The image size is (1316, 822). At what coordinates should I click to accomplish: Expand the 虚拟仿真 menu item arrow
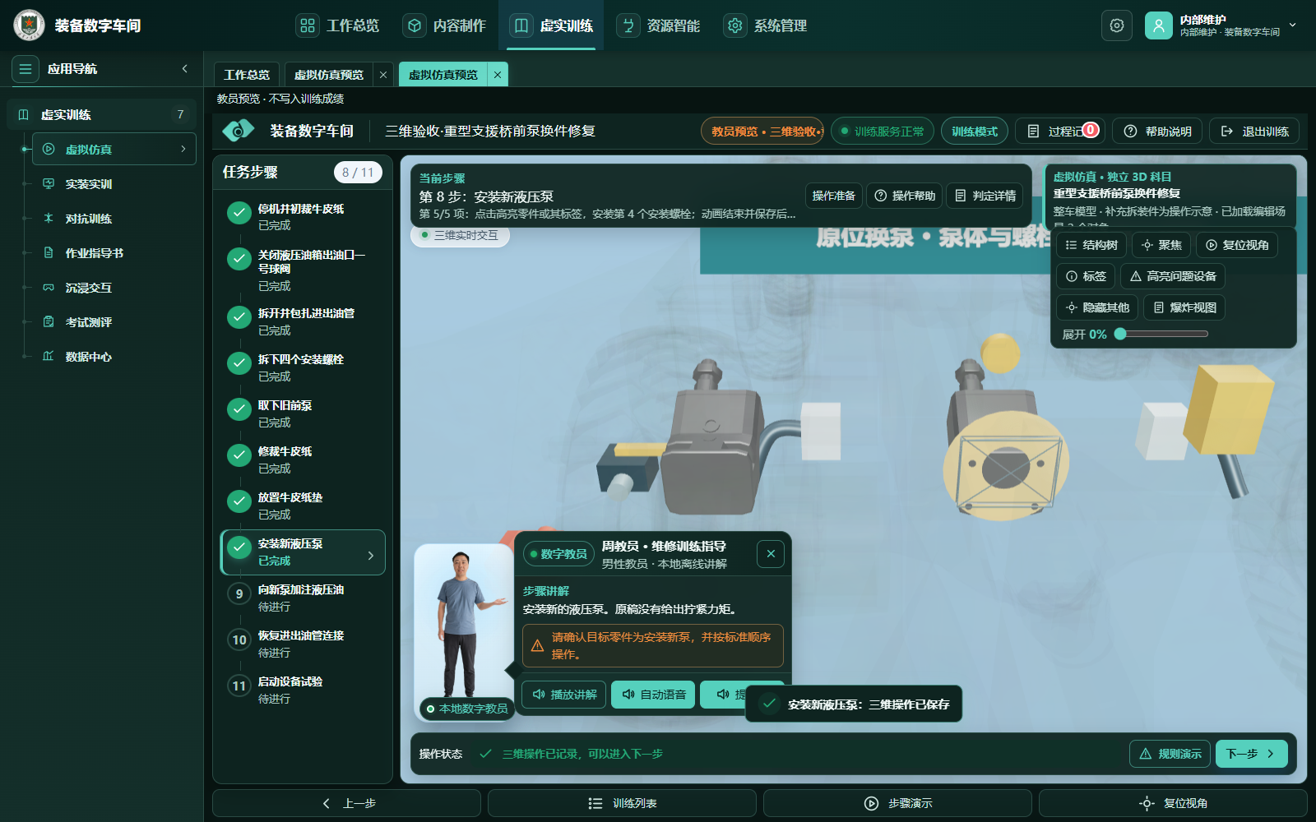(x=183, y=149)
